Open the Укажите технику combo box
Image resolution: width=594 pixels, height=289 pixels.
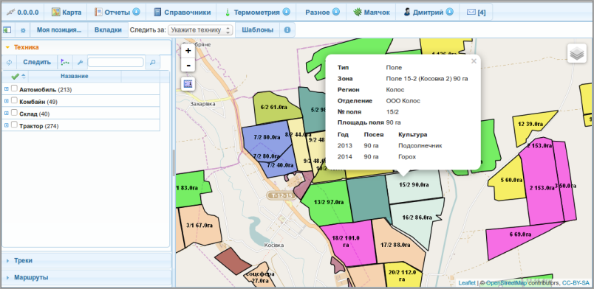200,30
